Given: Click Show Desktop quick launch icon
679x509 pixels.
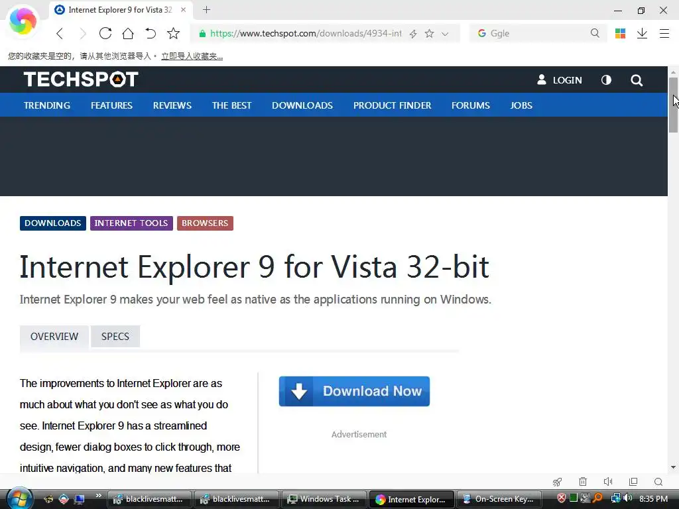Looking at the screenshot, I should 80,499.
